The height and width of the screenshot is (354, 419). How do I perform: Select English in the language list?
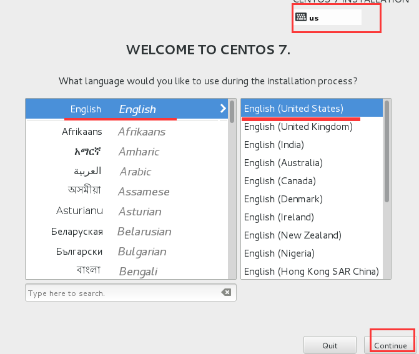(127, 109)
